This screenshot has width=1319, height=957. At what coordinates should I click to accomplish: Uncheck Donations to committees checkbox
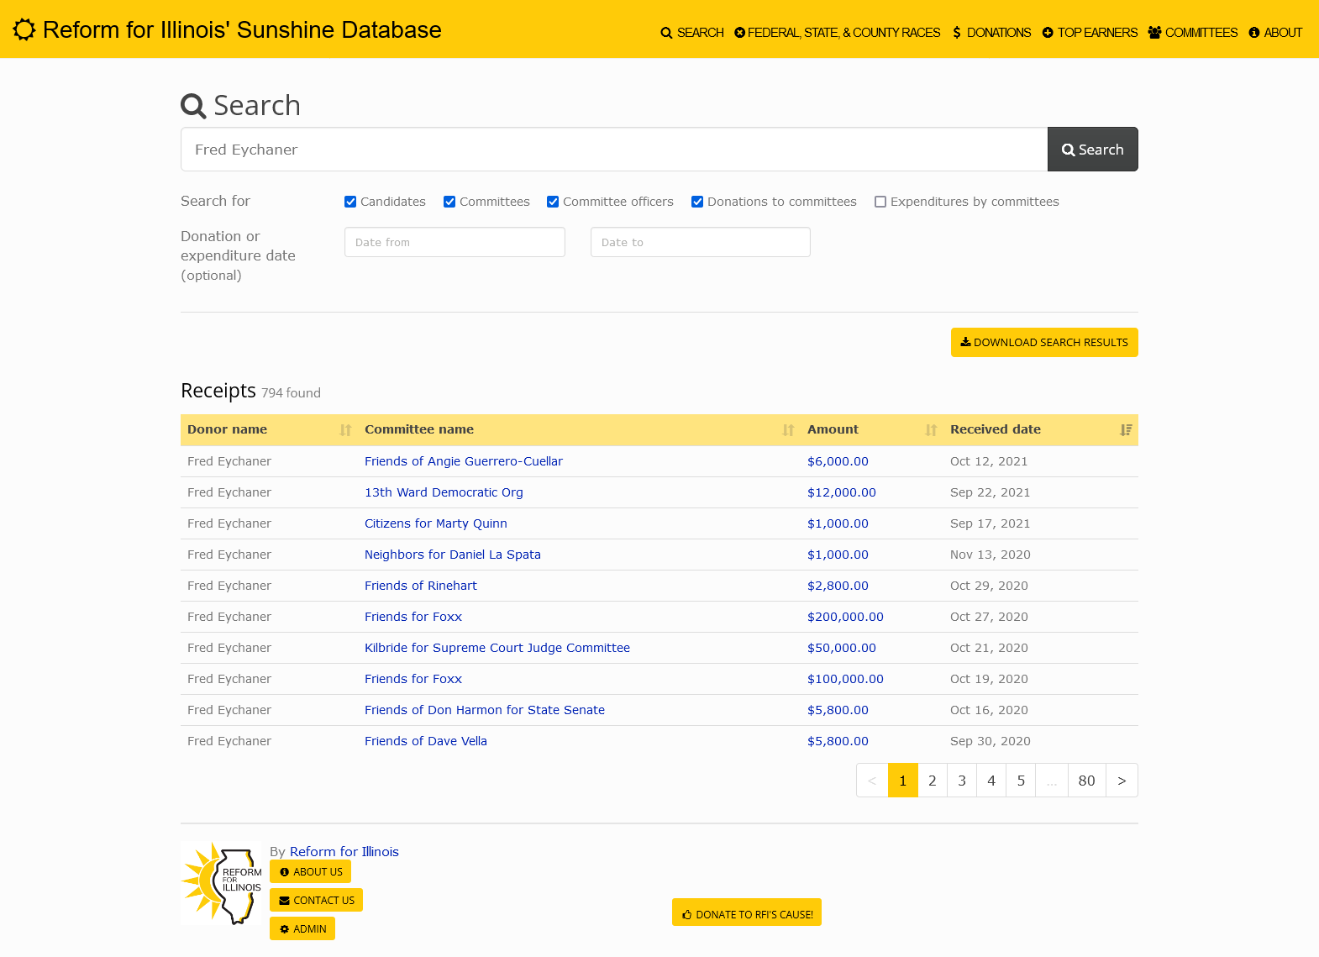(x=697, y=202)
